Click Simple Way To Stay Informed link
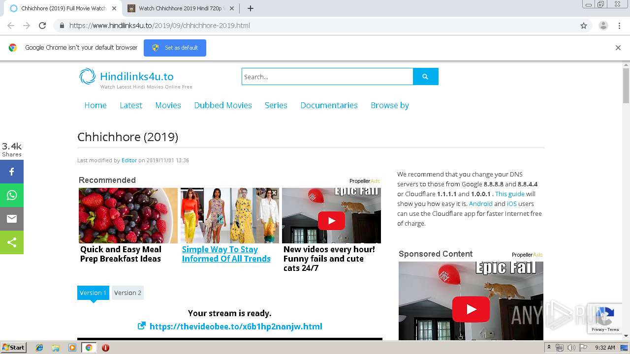Image resolution: width=630 pixels, height=354 pixels. (x=226, y=254)
